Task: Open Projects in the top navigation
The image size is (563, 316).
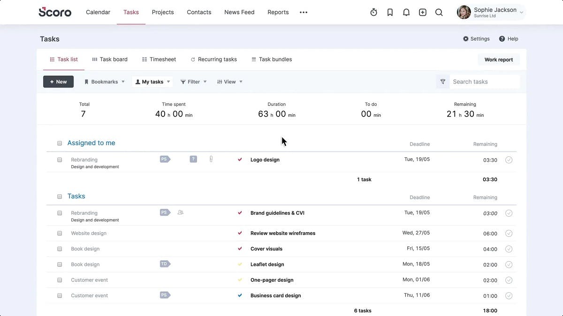Action: coord(163,12)
